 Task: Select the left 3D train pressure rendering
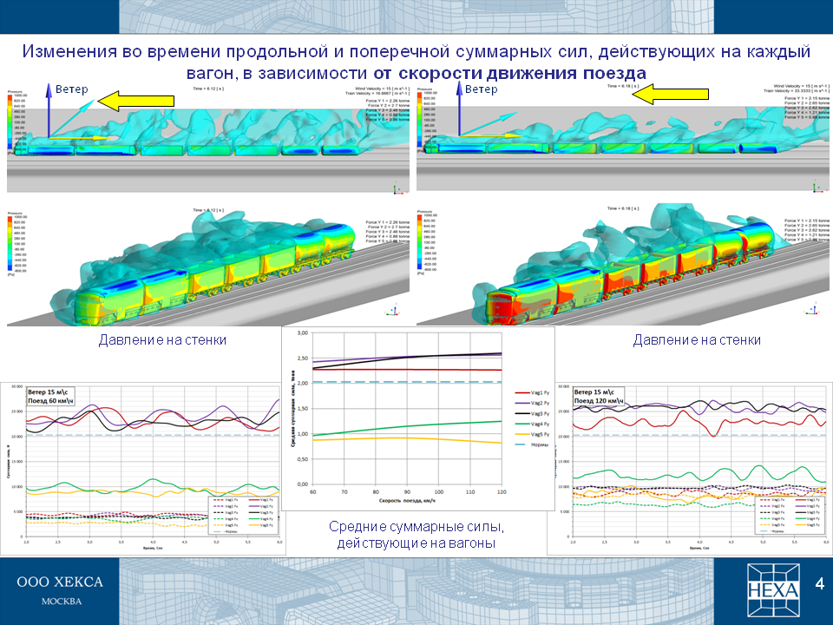pos(208,266)
